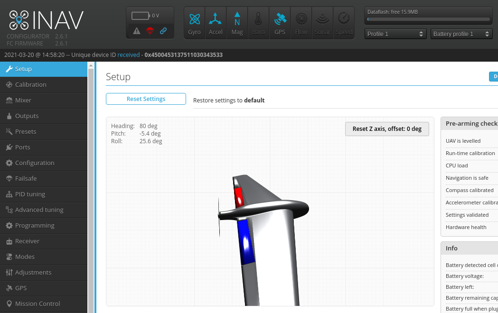
Task: Click the Info panel header
Action: pyautogui.click(x=470, y=249)
